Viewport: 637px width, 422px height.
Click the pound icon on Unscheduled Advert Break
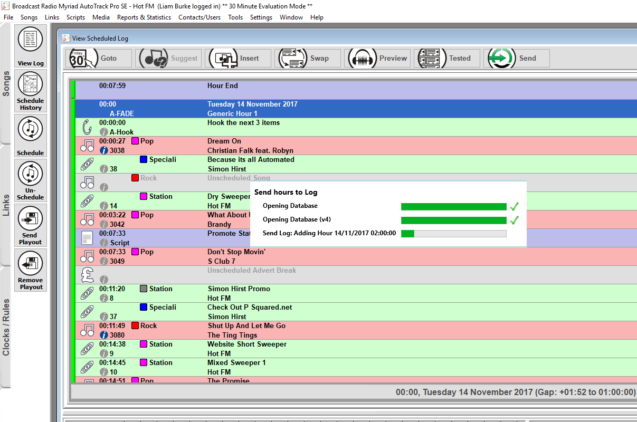click(87, 274)
